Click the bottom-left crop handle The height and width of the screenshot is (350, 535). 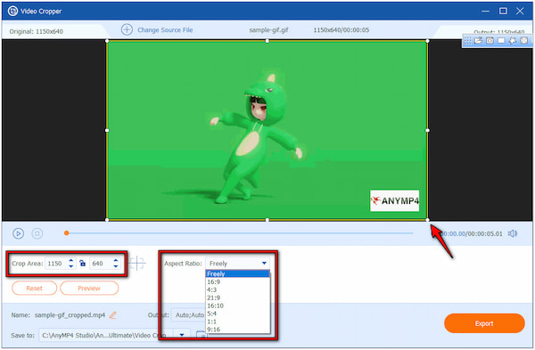coord(107,220)
